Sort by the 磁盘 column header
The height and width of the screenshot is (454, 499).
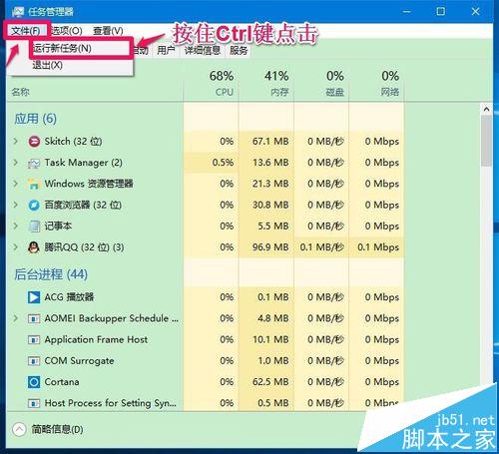click(x=321, y=83)
